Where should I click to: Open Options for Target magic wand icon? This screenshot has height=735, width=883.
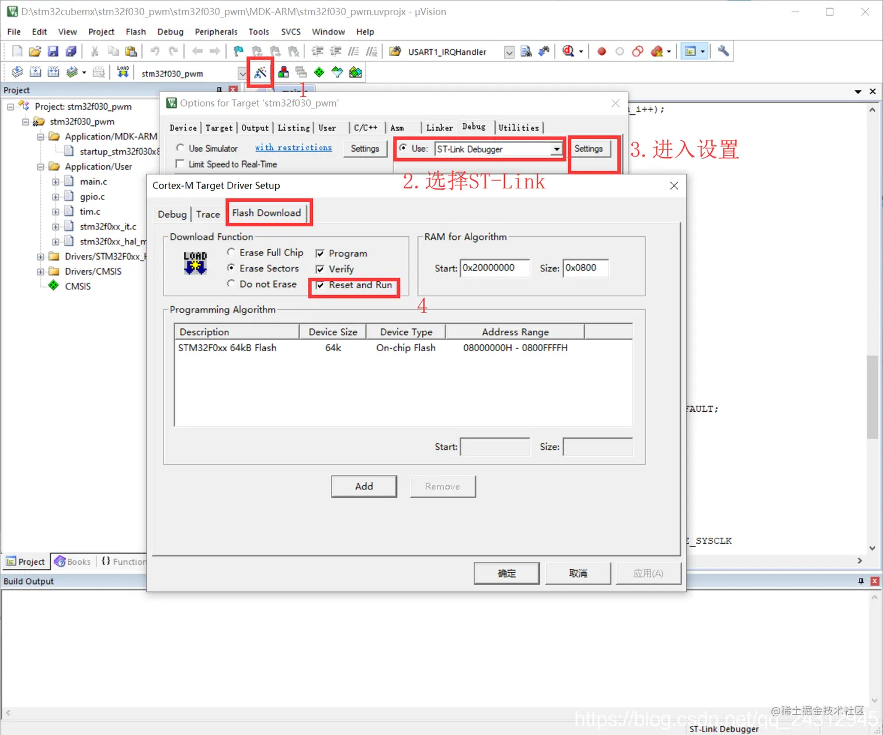coord(260,72)
